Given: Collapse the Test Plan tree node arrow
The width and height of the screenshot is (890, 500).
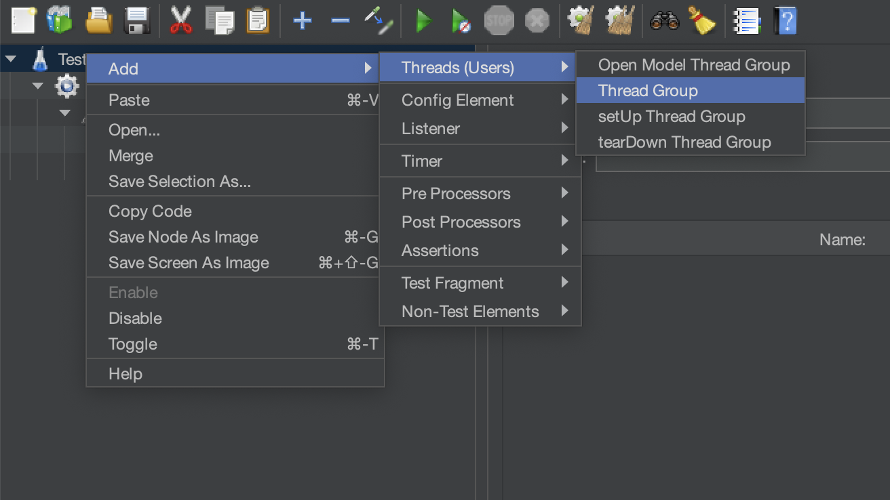Looking at the screenshot, I should [11, 60].
